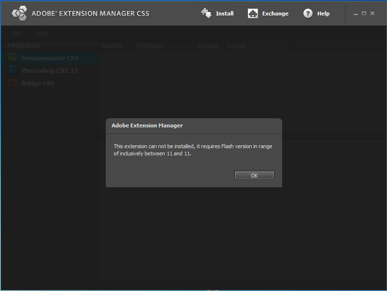387x291 pixels.
Task: Click the Exchange label in the header
Action: (x=275, y=14)
